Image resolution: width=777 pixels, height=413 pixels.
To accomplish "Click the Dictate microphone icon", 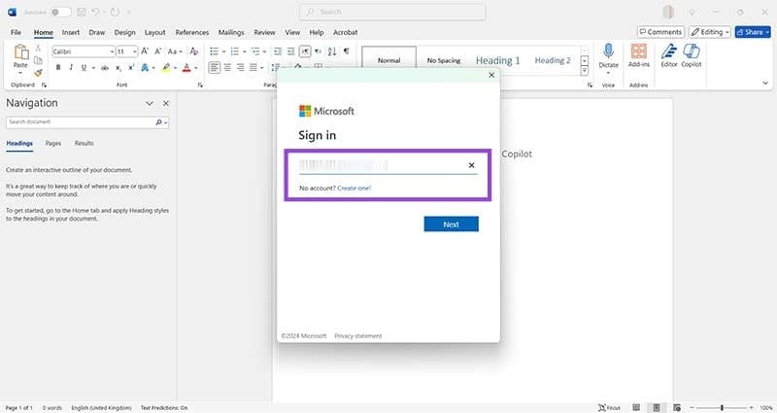I will point(609,52).
